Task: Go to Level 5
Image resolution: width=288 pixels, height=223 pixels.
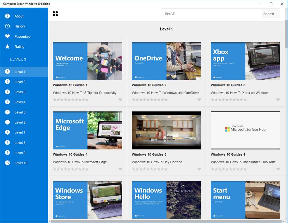Action: click(x=24, y=112)
